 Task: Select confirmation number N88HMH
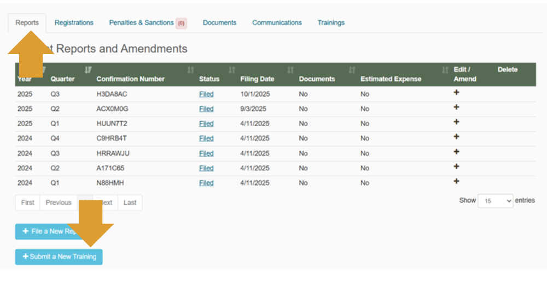click(x=110, y=183)
